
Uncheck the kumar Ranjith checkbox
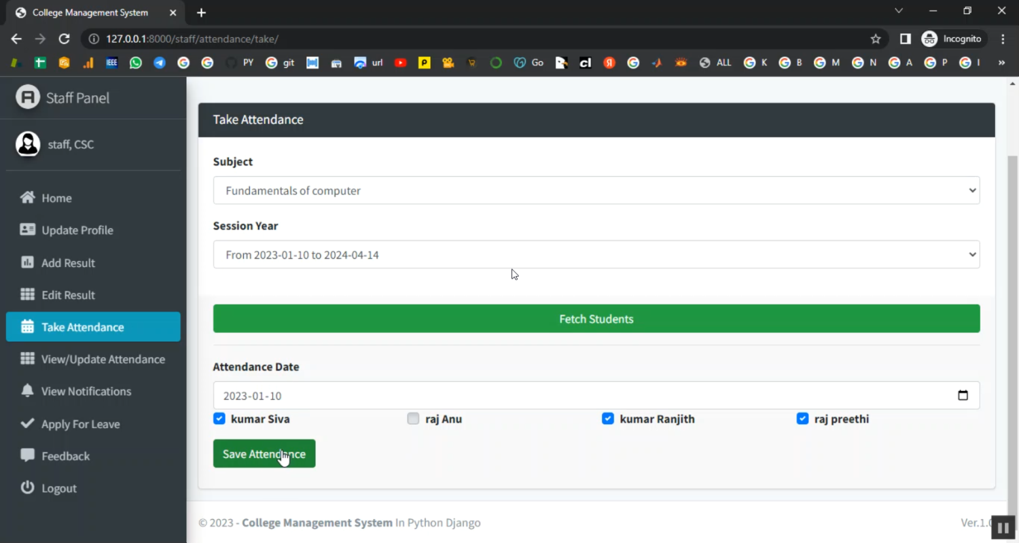[x=608, y=419]
